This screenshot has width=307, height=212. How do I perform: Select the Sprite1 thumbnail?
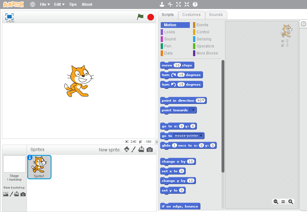pos(39,167)
